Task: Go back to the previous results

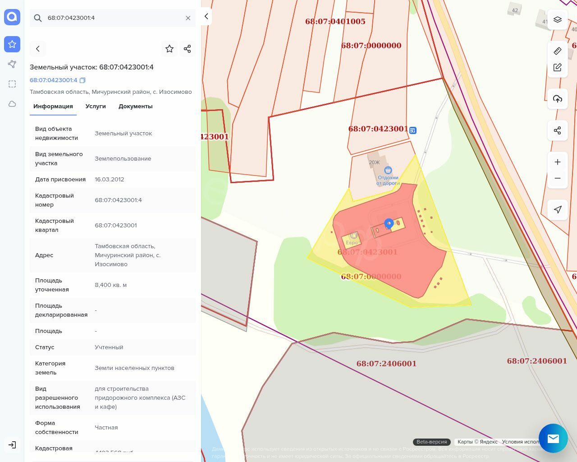Action: click(x=38, y=49)
